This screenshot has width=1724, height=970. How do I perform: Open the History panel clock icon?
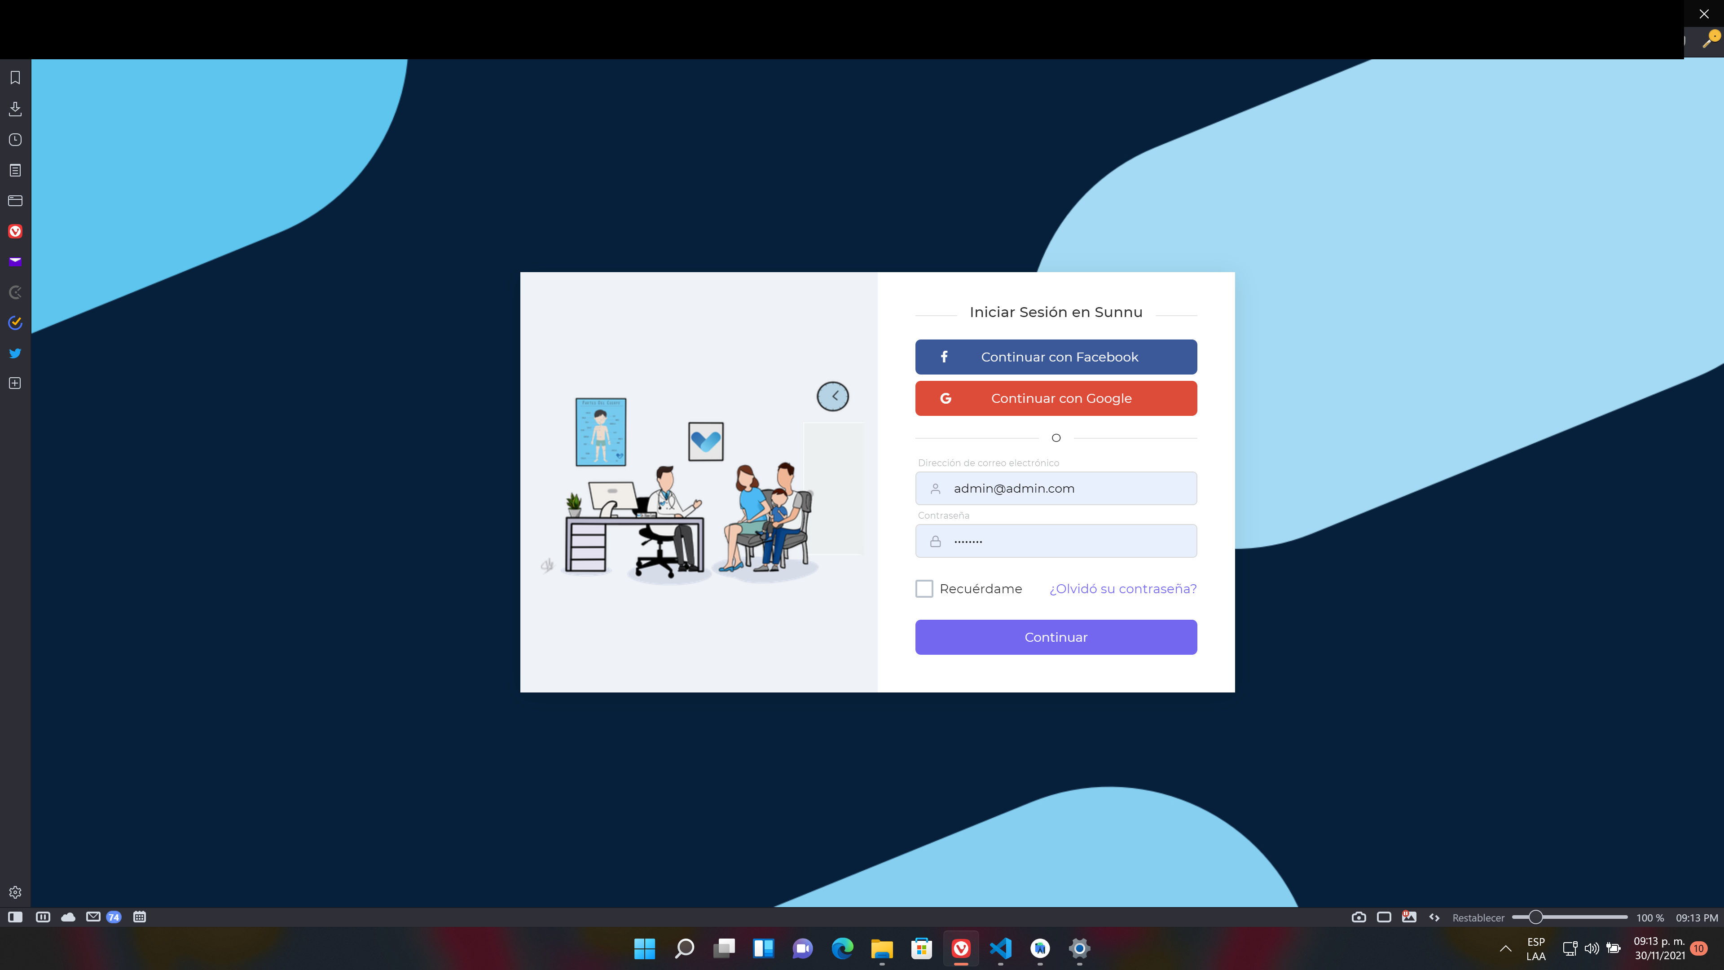pyautogui.click(x=15, y=139)
